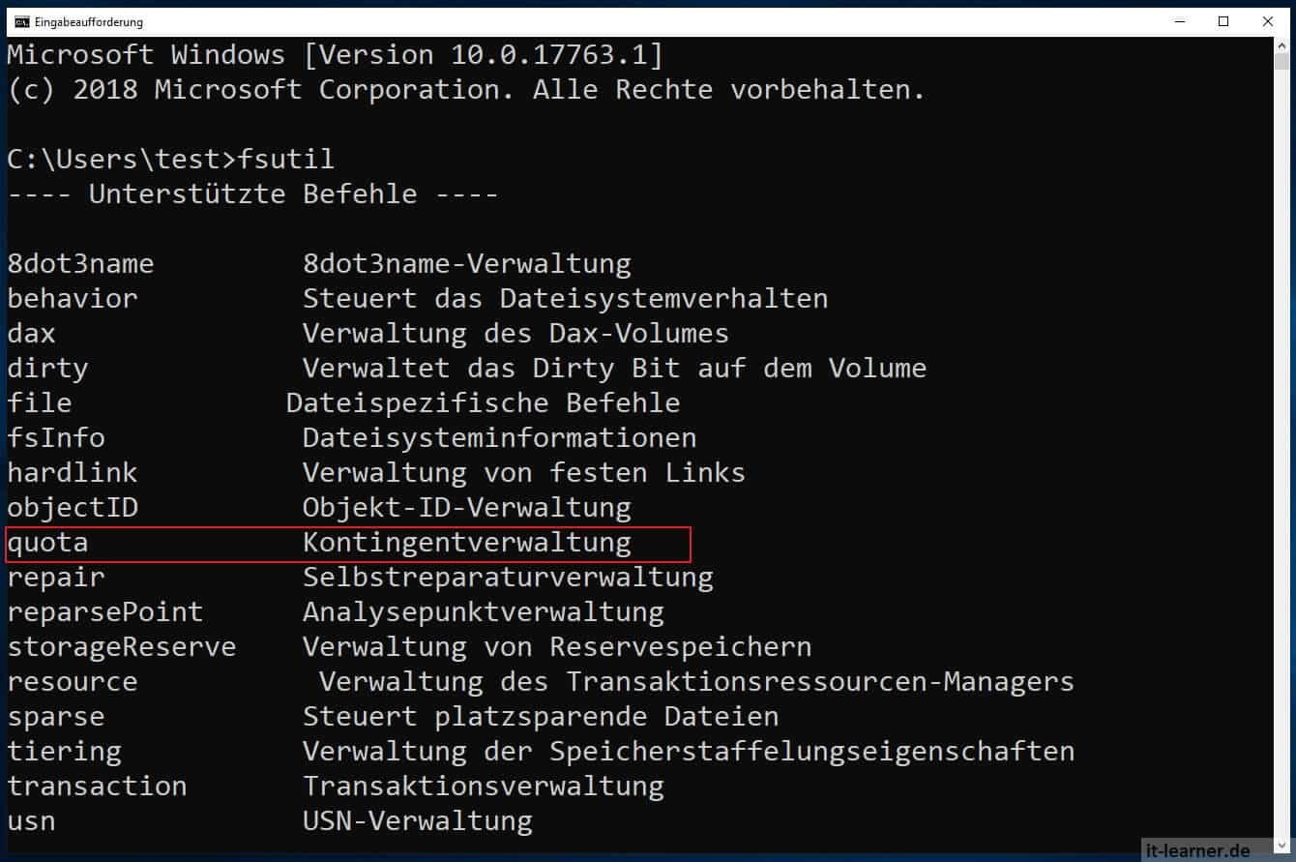The height and width of the screenshot is (862, 1296).
Task: Click the storageReserve command entry
Action: [x=122, y=646]
